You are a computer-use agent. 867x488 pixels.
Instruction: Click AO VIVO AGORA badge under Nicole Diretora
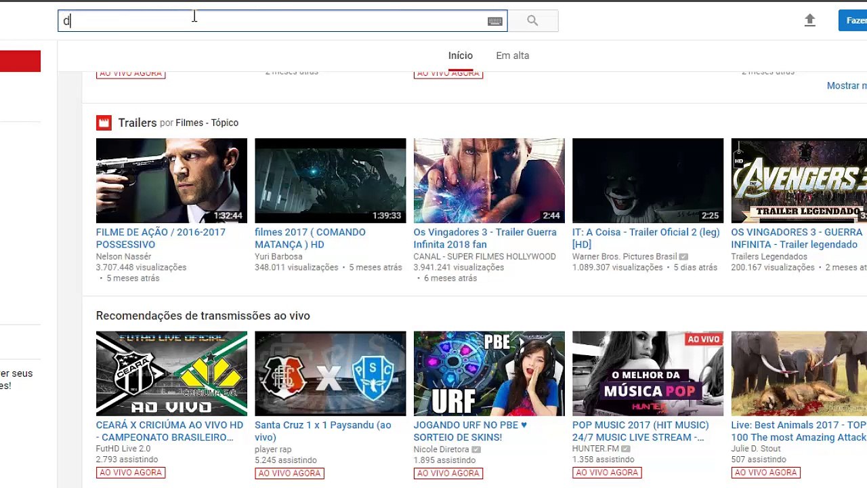(448, 473)
